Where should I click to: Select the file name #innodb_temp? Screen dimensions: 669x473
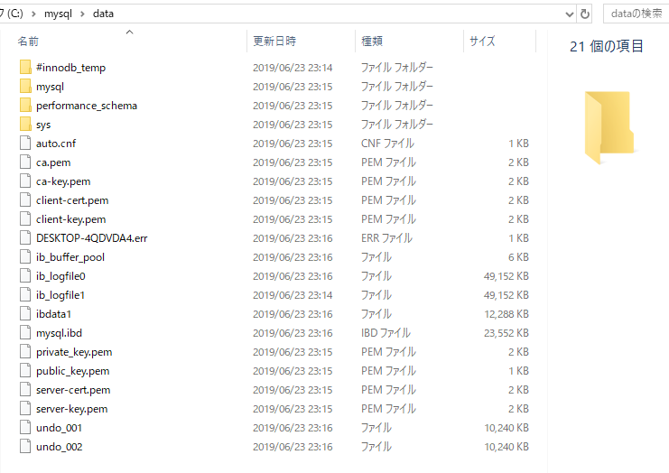click(70, 68)
